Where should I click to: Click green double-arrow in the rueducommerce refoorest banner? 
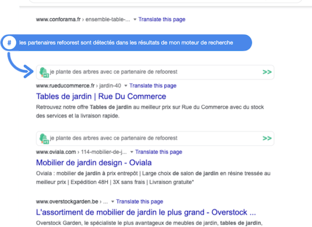[x=267, y=72]
